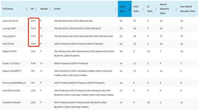This screenshot has width=198, height=110.
Task: Click Regan SMITH IC tests value 13
Action: 148,51
